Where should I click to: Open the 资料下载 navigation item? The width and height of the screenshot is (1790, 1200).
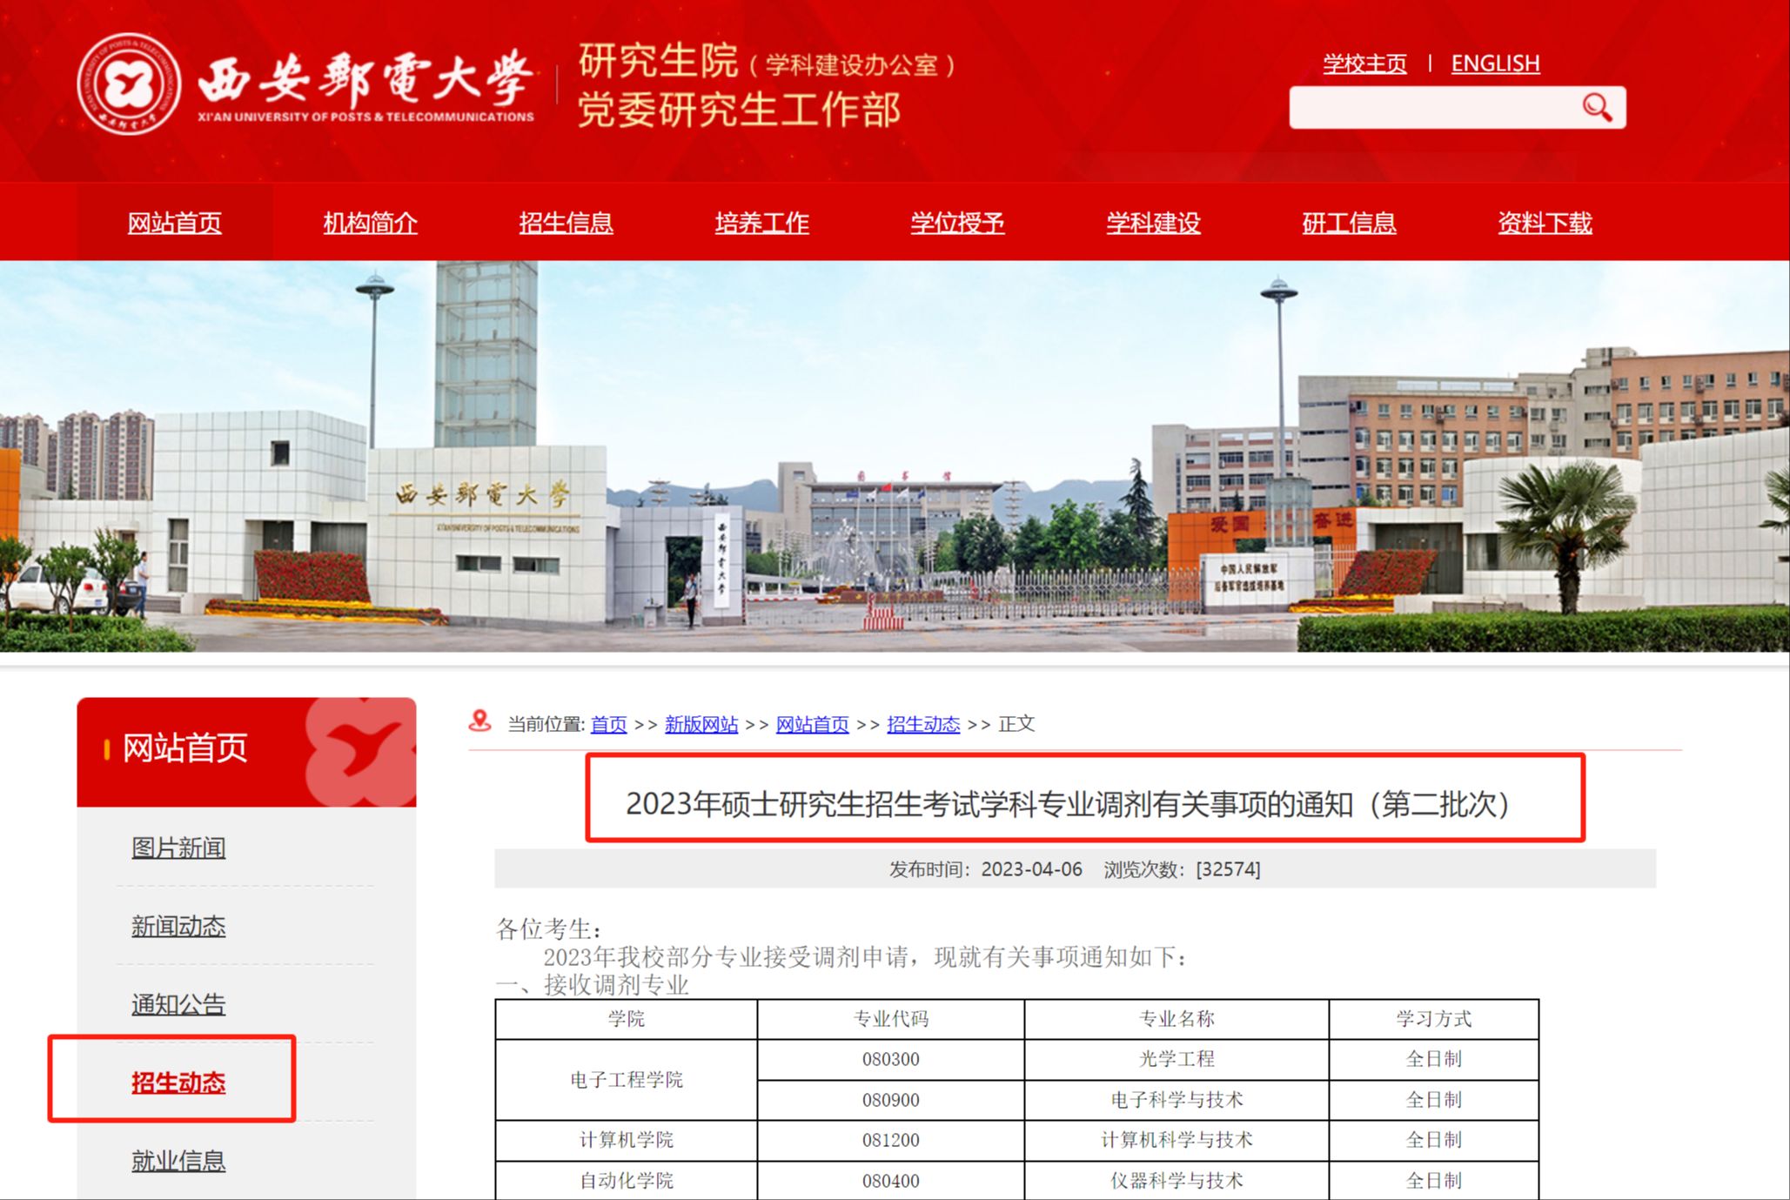tap(1545, 223)
